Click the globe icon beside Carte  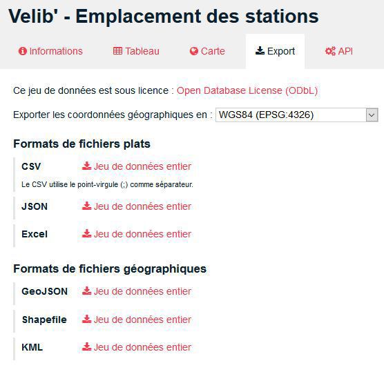click(x=193, y=51)
